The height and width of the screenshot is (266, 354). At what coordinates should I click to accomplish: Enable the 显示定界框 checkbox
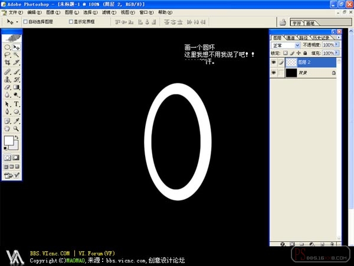pyautogui.click(x=71, y=21)
